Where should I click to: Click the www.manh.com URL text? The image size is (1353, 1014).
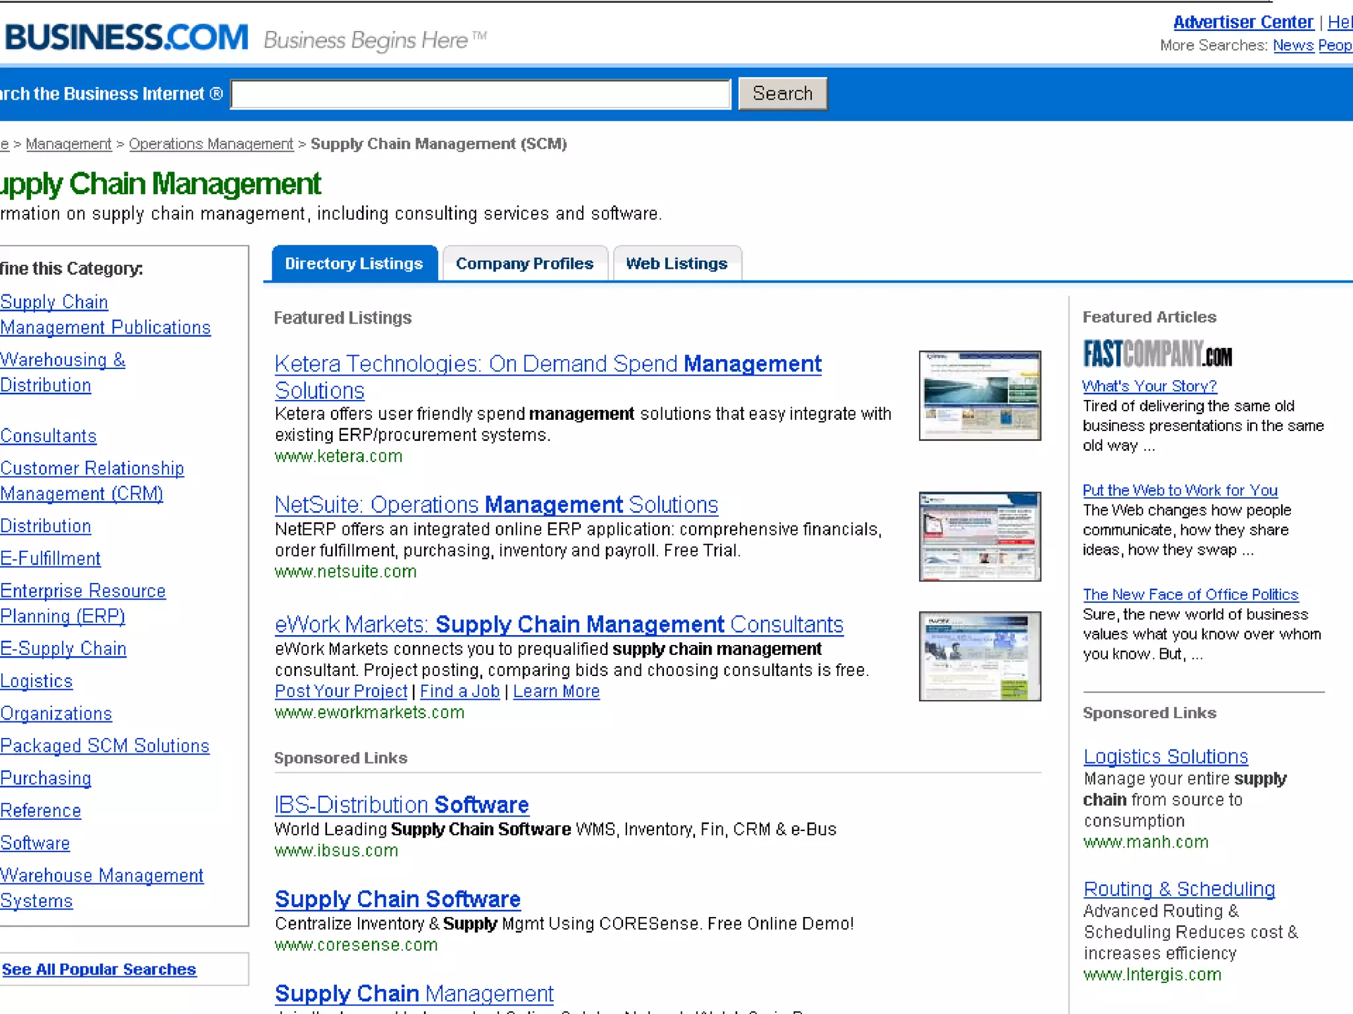[1146, 842]
